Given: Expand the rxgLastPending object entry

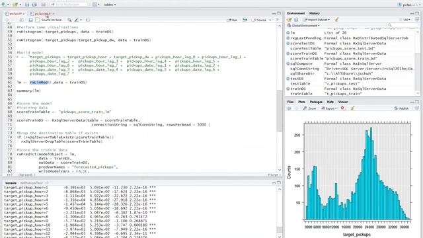Looking at the screenshot, I should (288, 38).
